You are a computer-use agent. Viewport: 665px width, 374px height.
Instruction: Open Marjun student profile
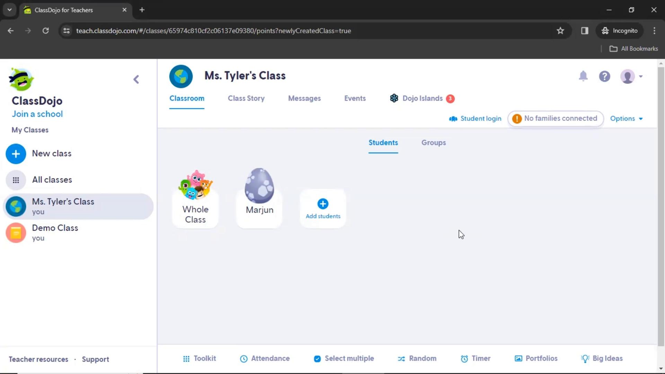(259, 194)
